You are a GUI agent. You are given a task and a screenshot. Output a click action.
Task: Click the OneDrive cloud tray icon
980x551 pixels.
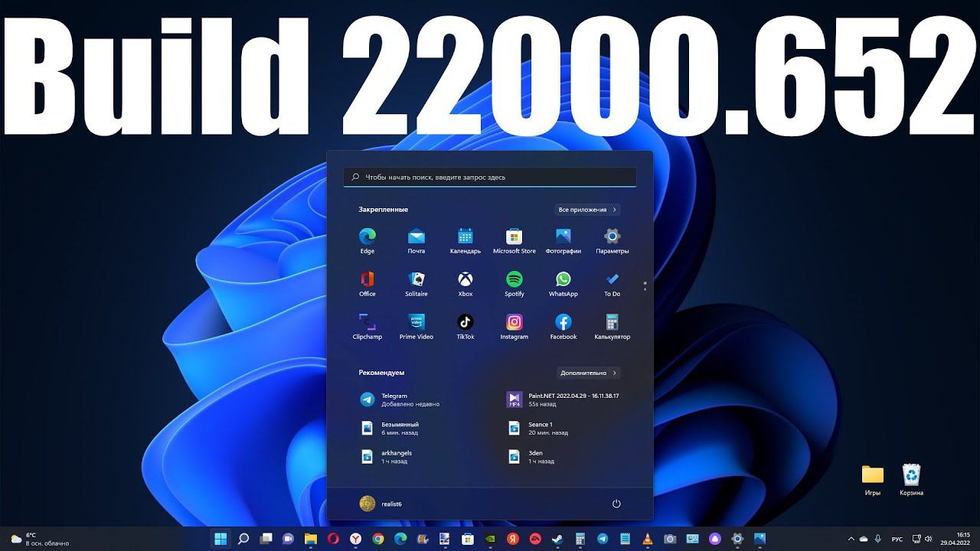[864, 539]
